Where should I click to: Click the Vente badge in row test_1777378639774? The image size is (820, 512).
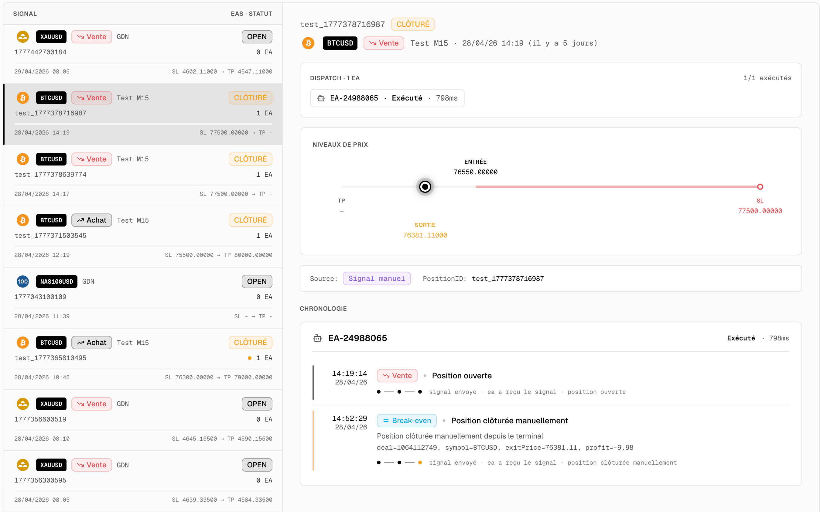(x=92, y=159)
